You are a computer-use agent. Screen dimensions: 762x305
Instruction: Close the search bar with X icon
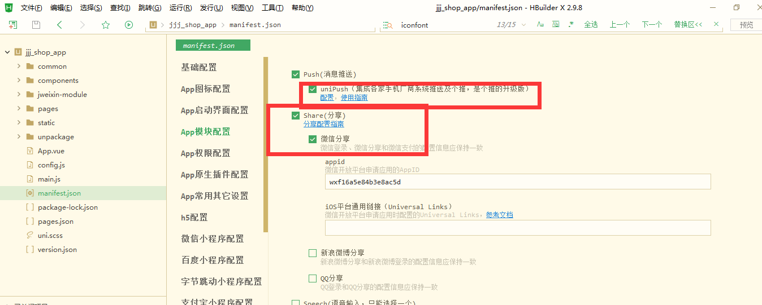click(717, 24)
